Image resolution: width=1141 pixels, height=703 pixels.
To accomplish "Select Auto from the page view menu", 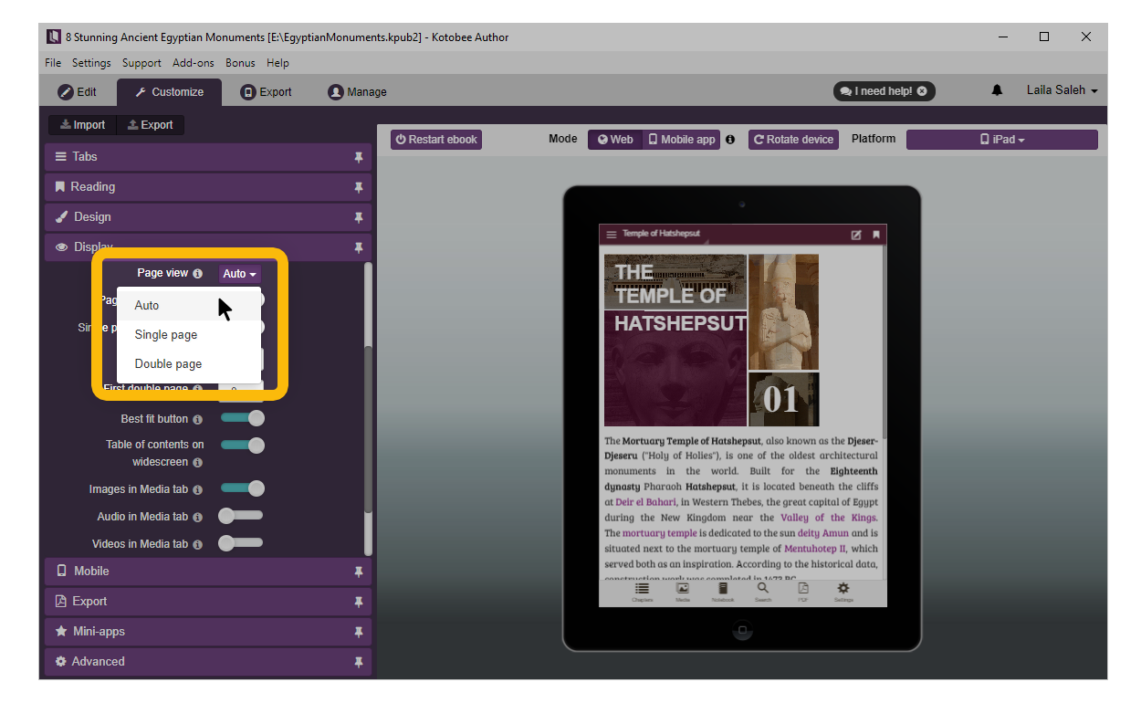I will click(x=189, y=306).
